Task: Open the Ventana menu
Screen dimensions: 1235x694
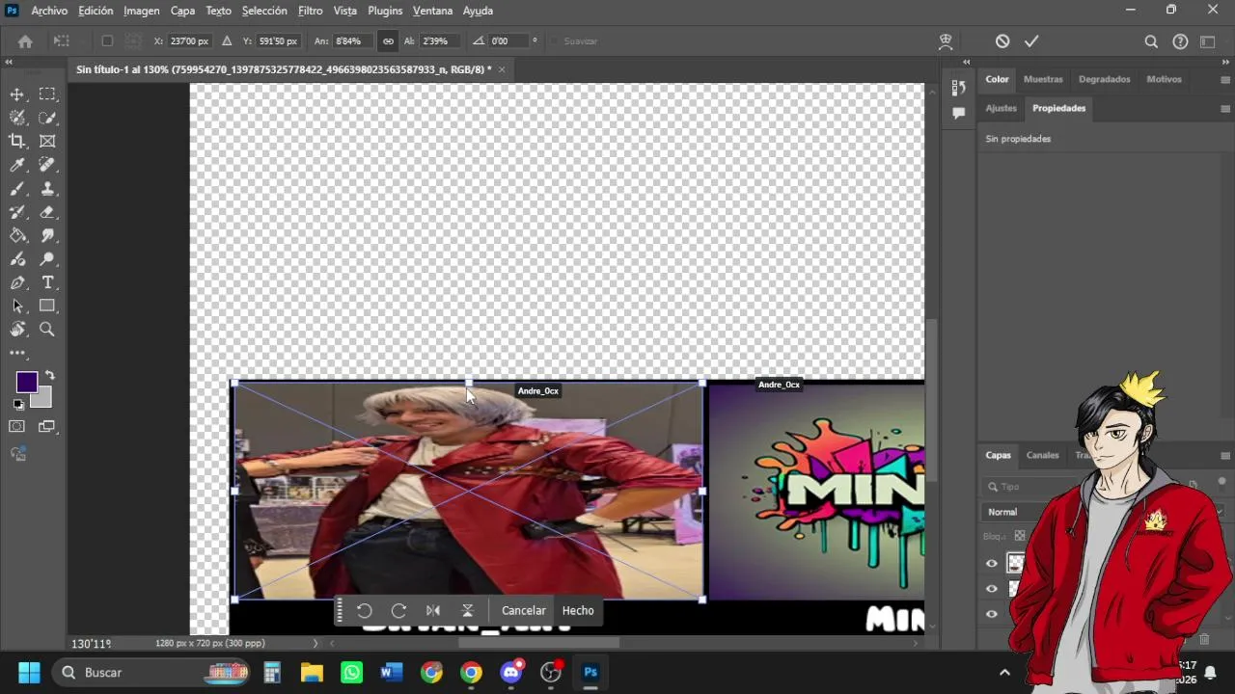Action: click(432, 11)
